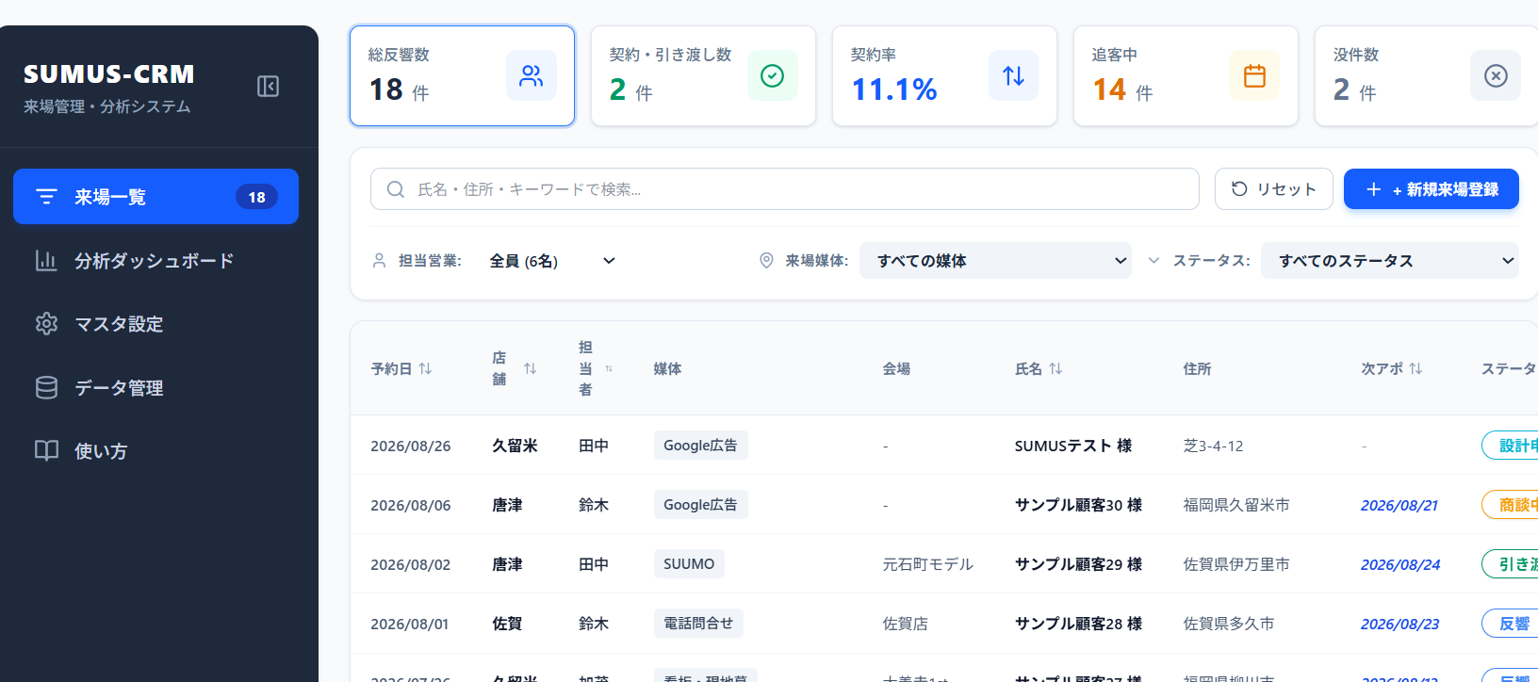Click the search magnifier icon

396,189
